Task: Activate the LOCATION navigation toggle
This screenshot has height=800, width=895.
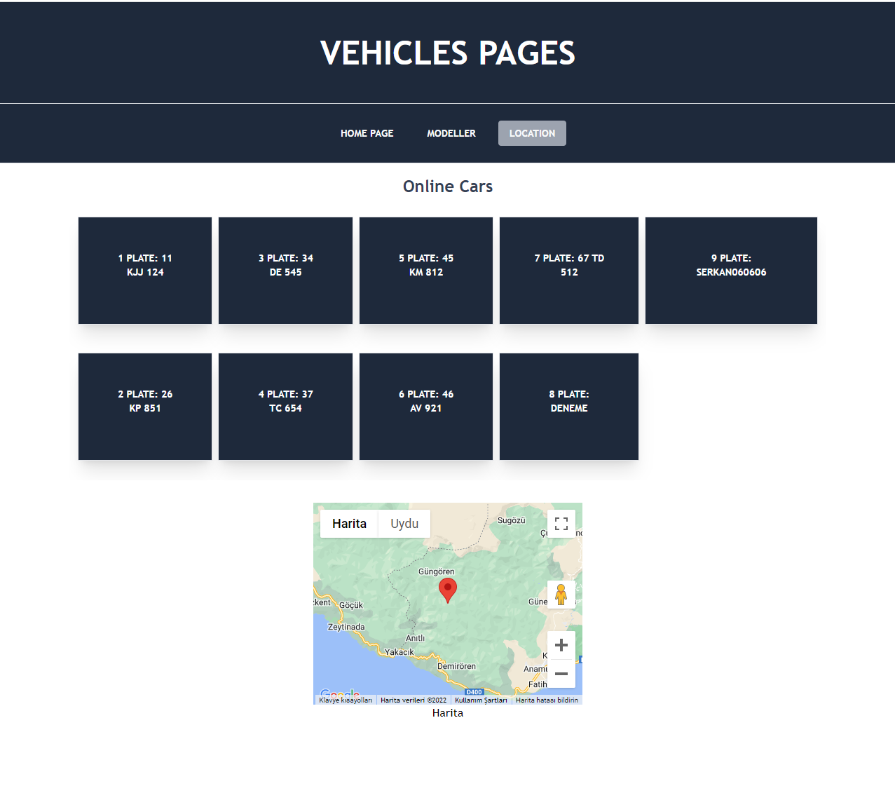Action: (532, 133)
